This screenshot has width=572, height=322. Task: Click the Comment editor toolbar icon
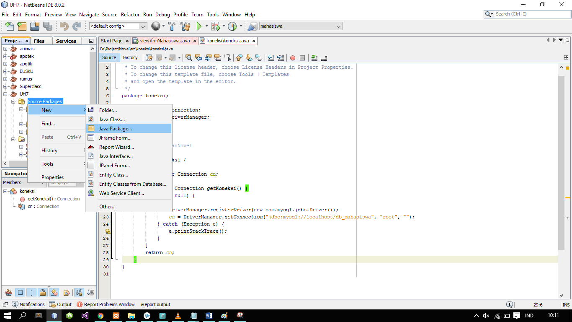click(x=314, y=58)
